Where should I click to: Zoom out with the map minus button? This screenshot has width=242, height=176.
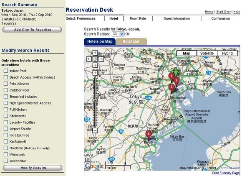click(95, 130)
